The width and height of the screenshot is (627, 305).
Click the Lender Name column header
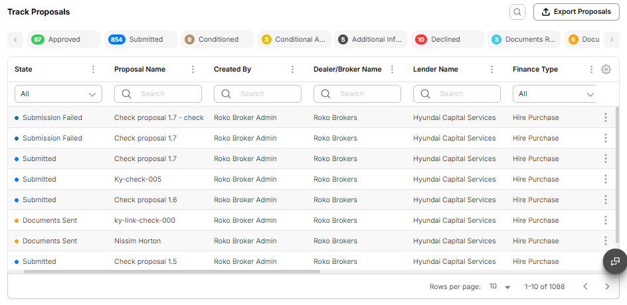(x=436, y=70)
